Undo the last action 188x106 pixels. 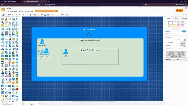[23, 15]
